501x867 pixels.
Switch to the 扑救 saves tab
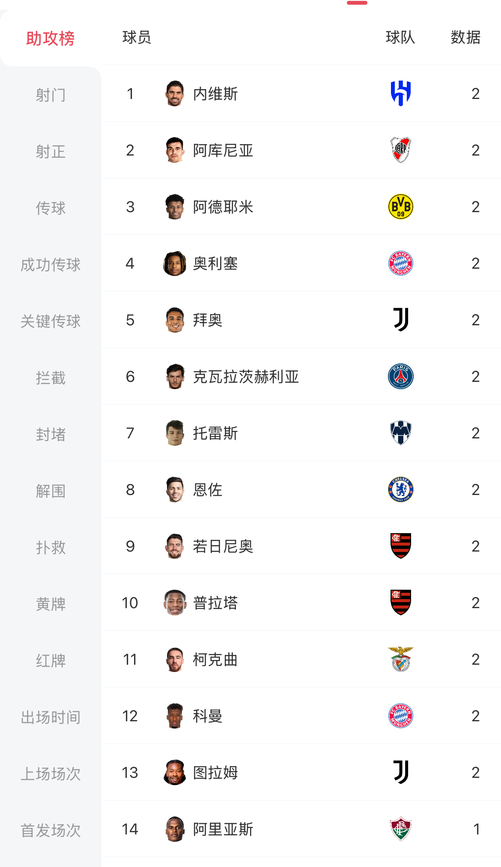coord(51,547)
